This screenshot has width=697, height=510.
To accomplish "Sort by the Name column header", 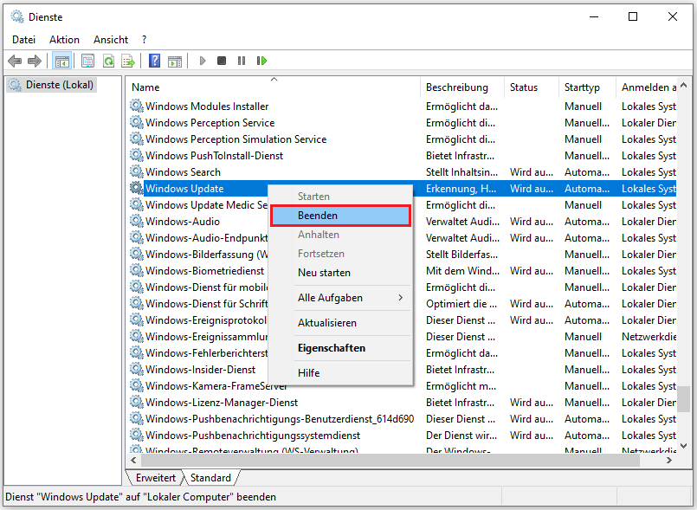I will (x=274, y=87).
